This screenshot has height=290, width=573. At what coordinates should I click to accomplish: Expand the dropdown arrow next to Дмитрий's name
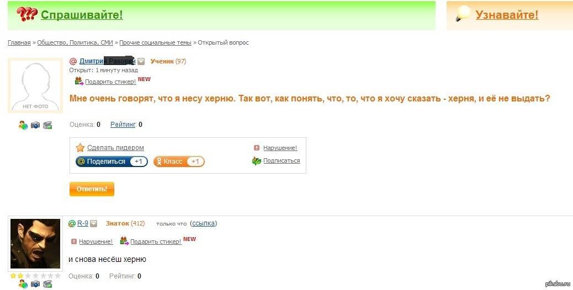(x=141, y=62)
